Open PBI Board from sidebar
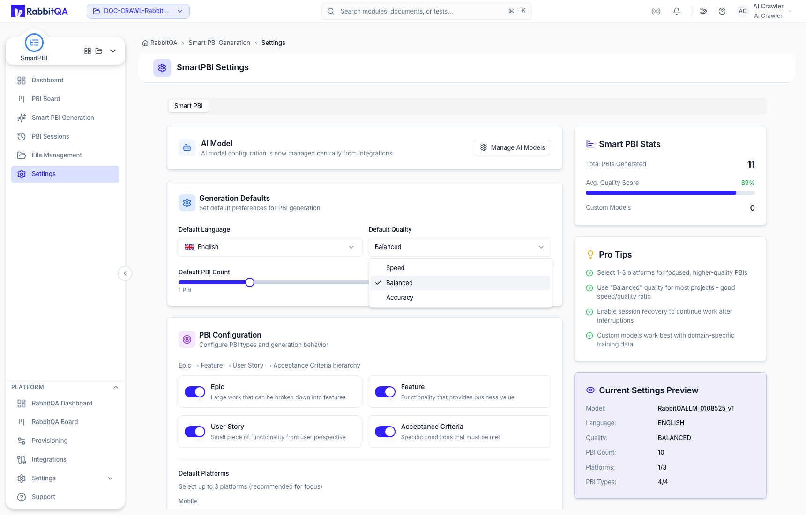 65,99
